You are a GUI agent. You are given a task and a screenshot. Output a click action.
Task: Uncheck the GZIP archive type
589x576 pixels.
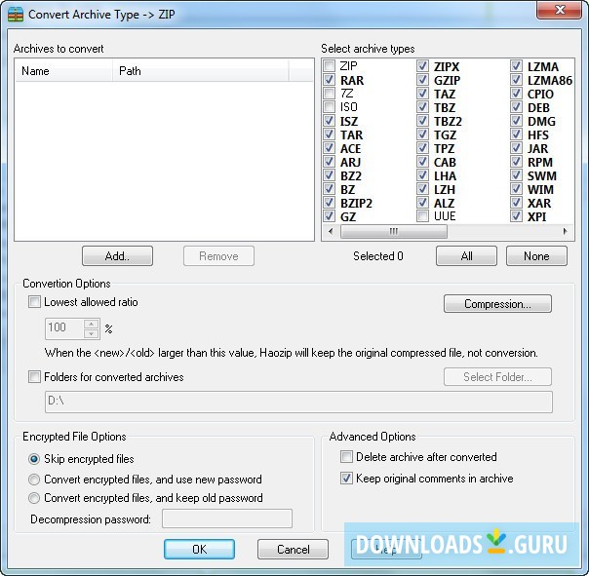click(x=422, y=80)
